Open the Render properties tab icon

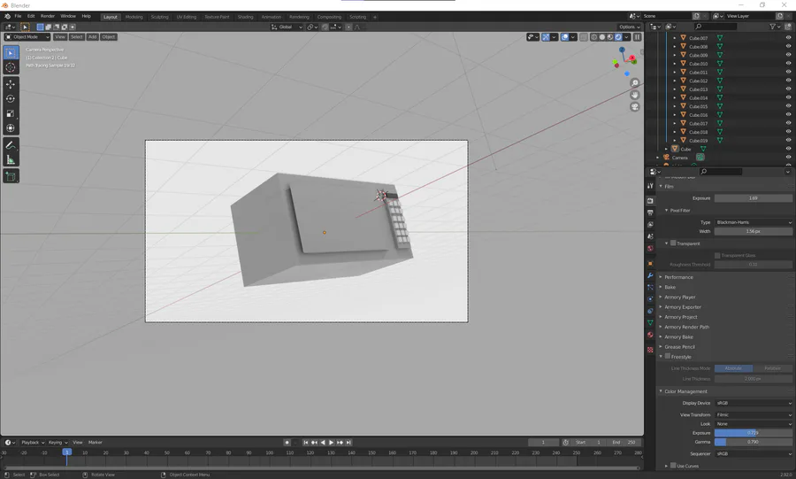click(650, 201)
